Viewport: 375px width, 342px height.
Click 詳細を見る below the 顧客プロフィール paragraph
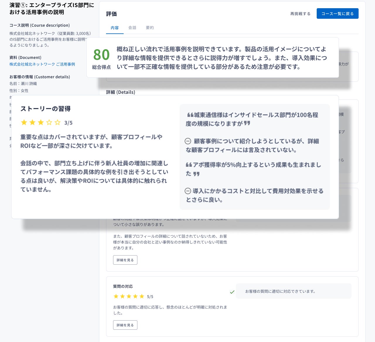click(x=125, y=260)
